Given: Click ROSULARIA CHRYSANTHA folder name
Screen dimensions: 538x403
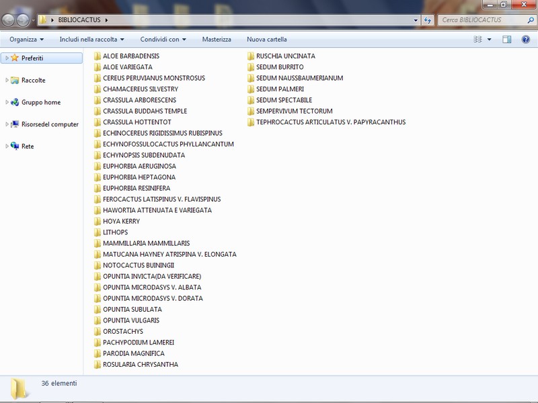Looking at the screenshot, I should 141,364.
